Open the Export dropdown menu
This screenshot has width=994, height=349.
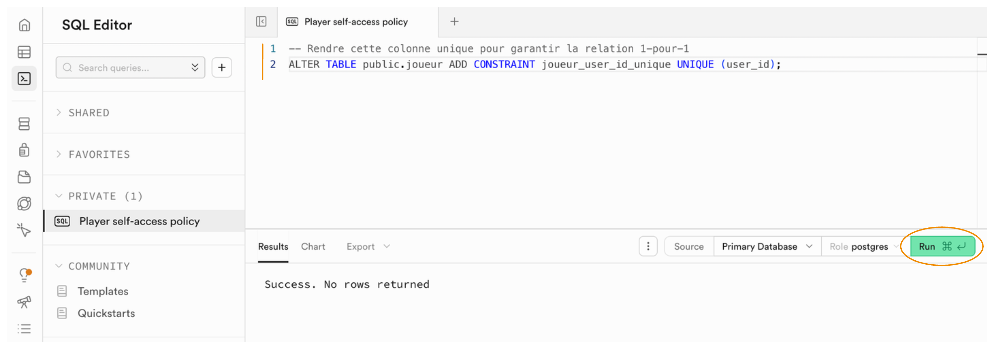[x=368, y=247]
